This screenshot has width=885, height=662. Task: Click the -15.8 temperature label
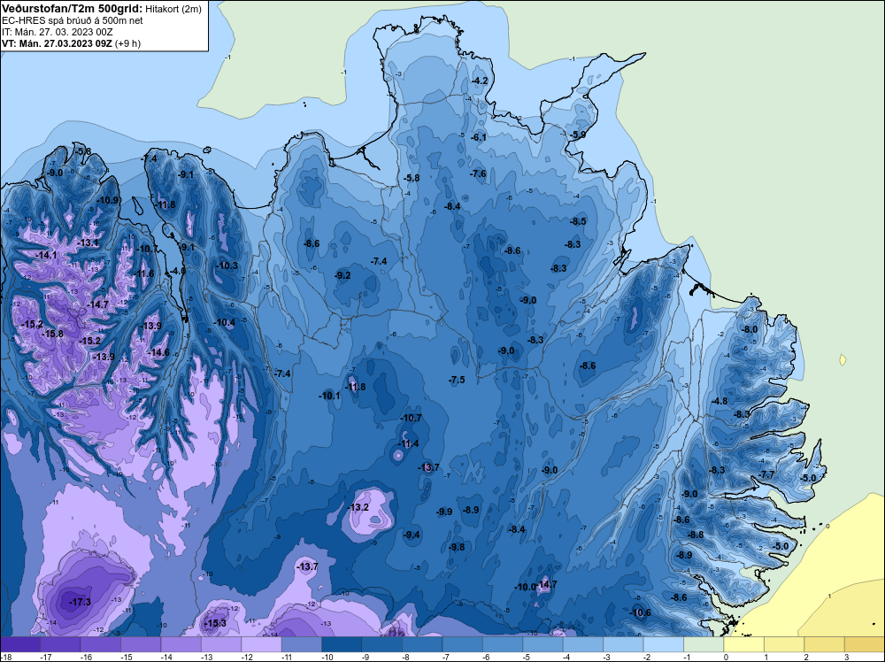tap(52, 334)
